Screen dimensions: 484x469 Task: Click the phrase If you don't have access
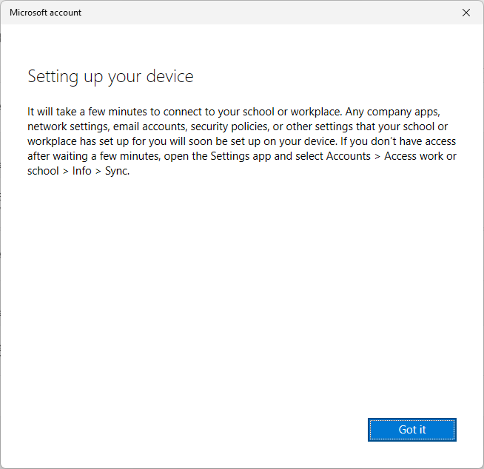coord(391,141)
